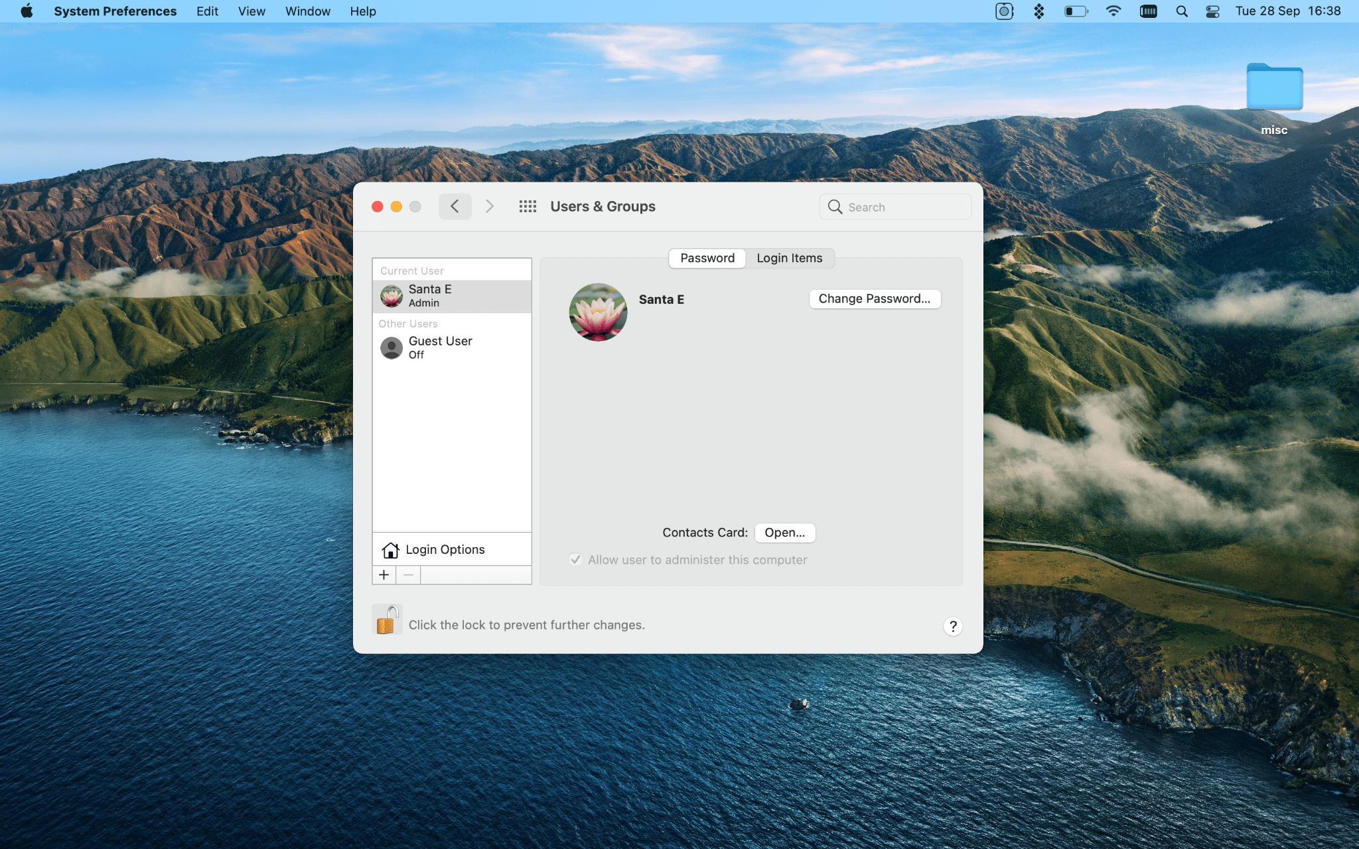Click the Wi-Fi status icon
The height and width of the screenshot is (849, 1359).
pyautogui.click(x=1113, y=11)
